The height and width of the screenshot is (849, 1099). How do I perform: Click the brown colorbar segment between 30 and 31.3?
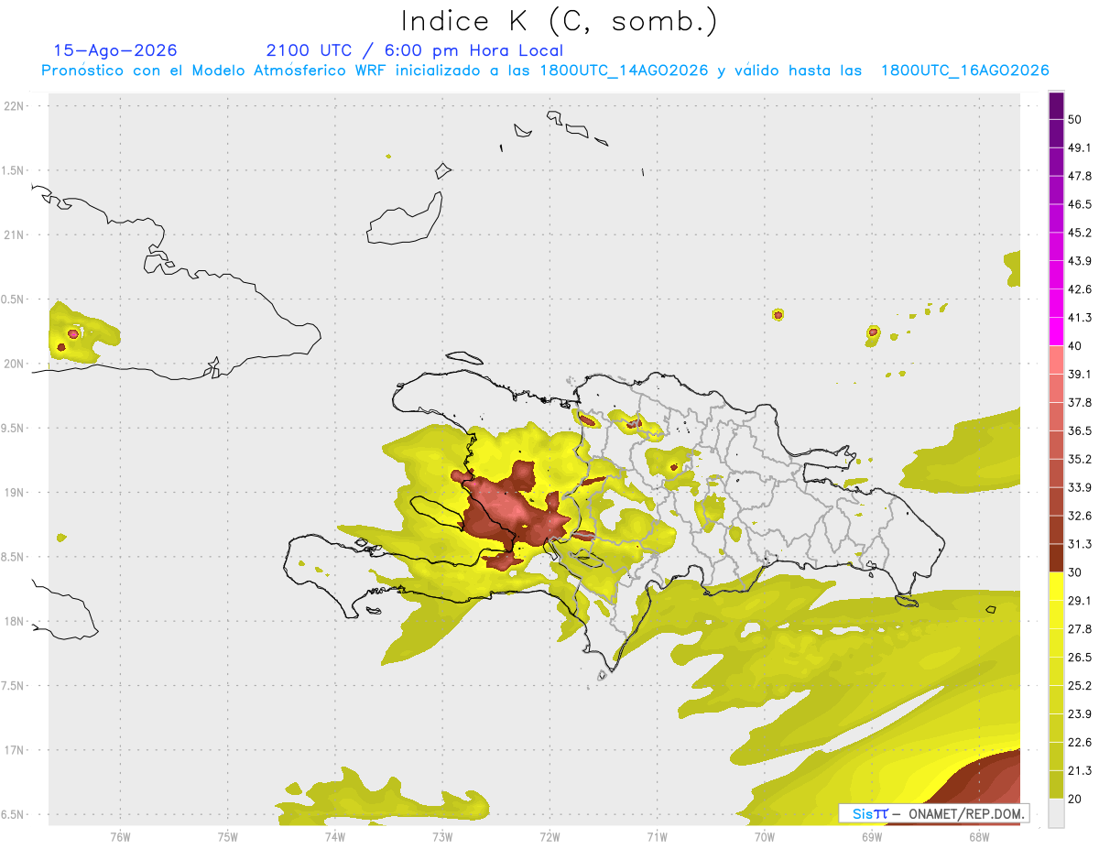pyautogui.click(x=1056, y=558)
